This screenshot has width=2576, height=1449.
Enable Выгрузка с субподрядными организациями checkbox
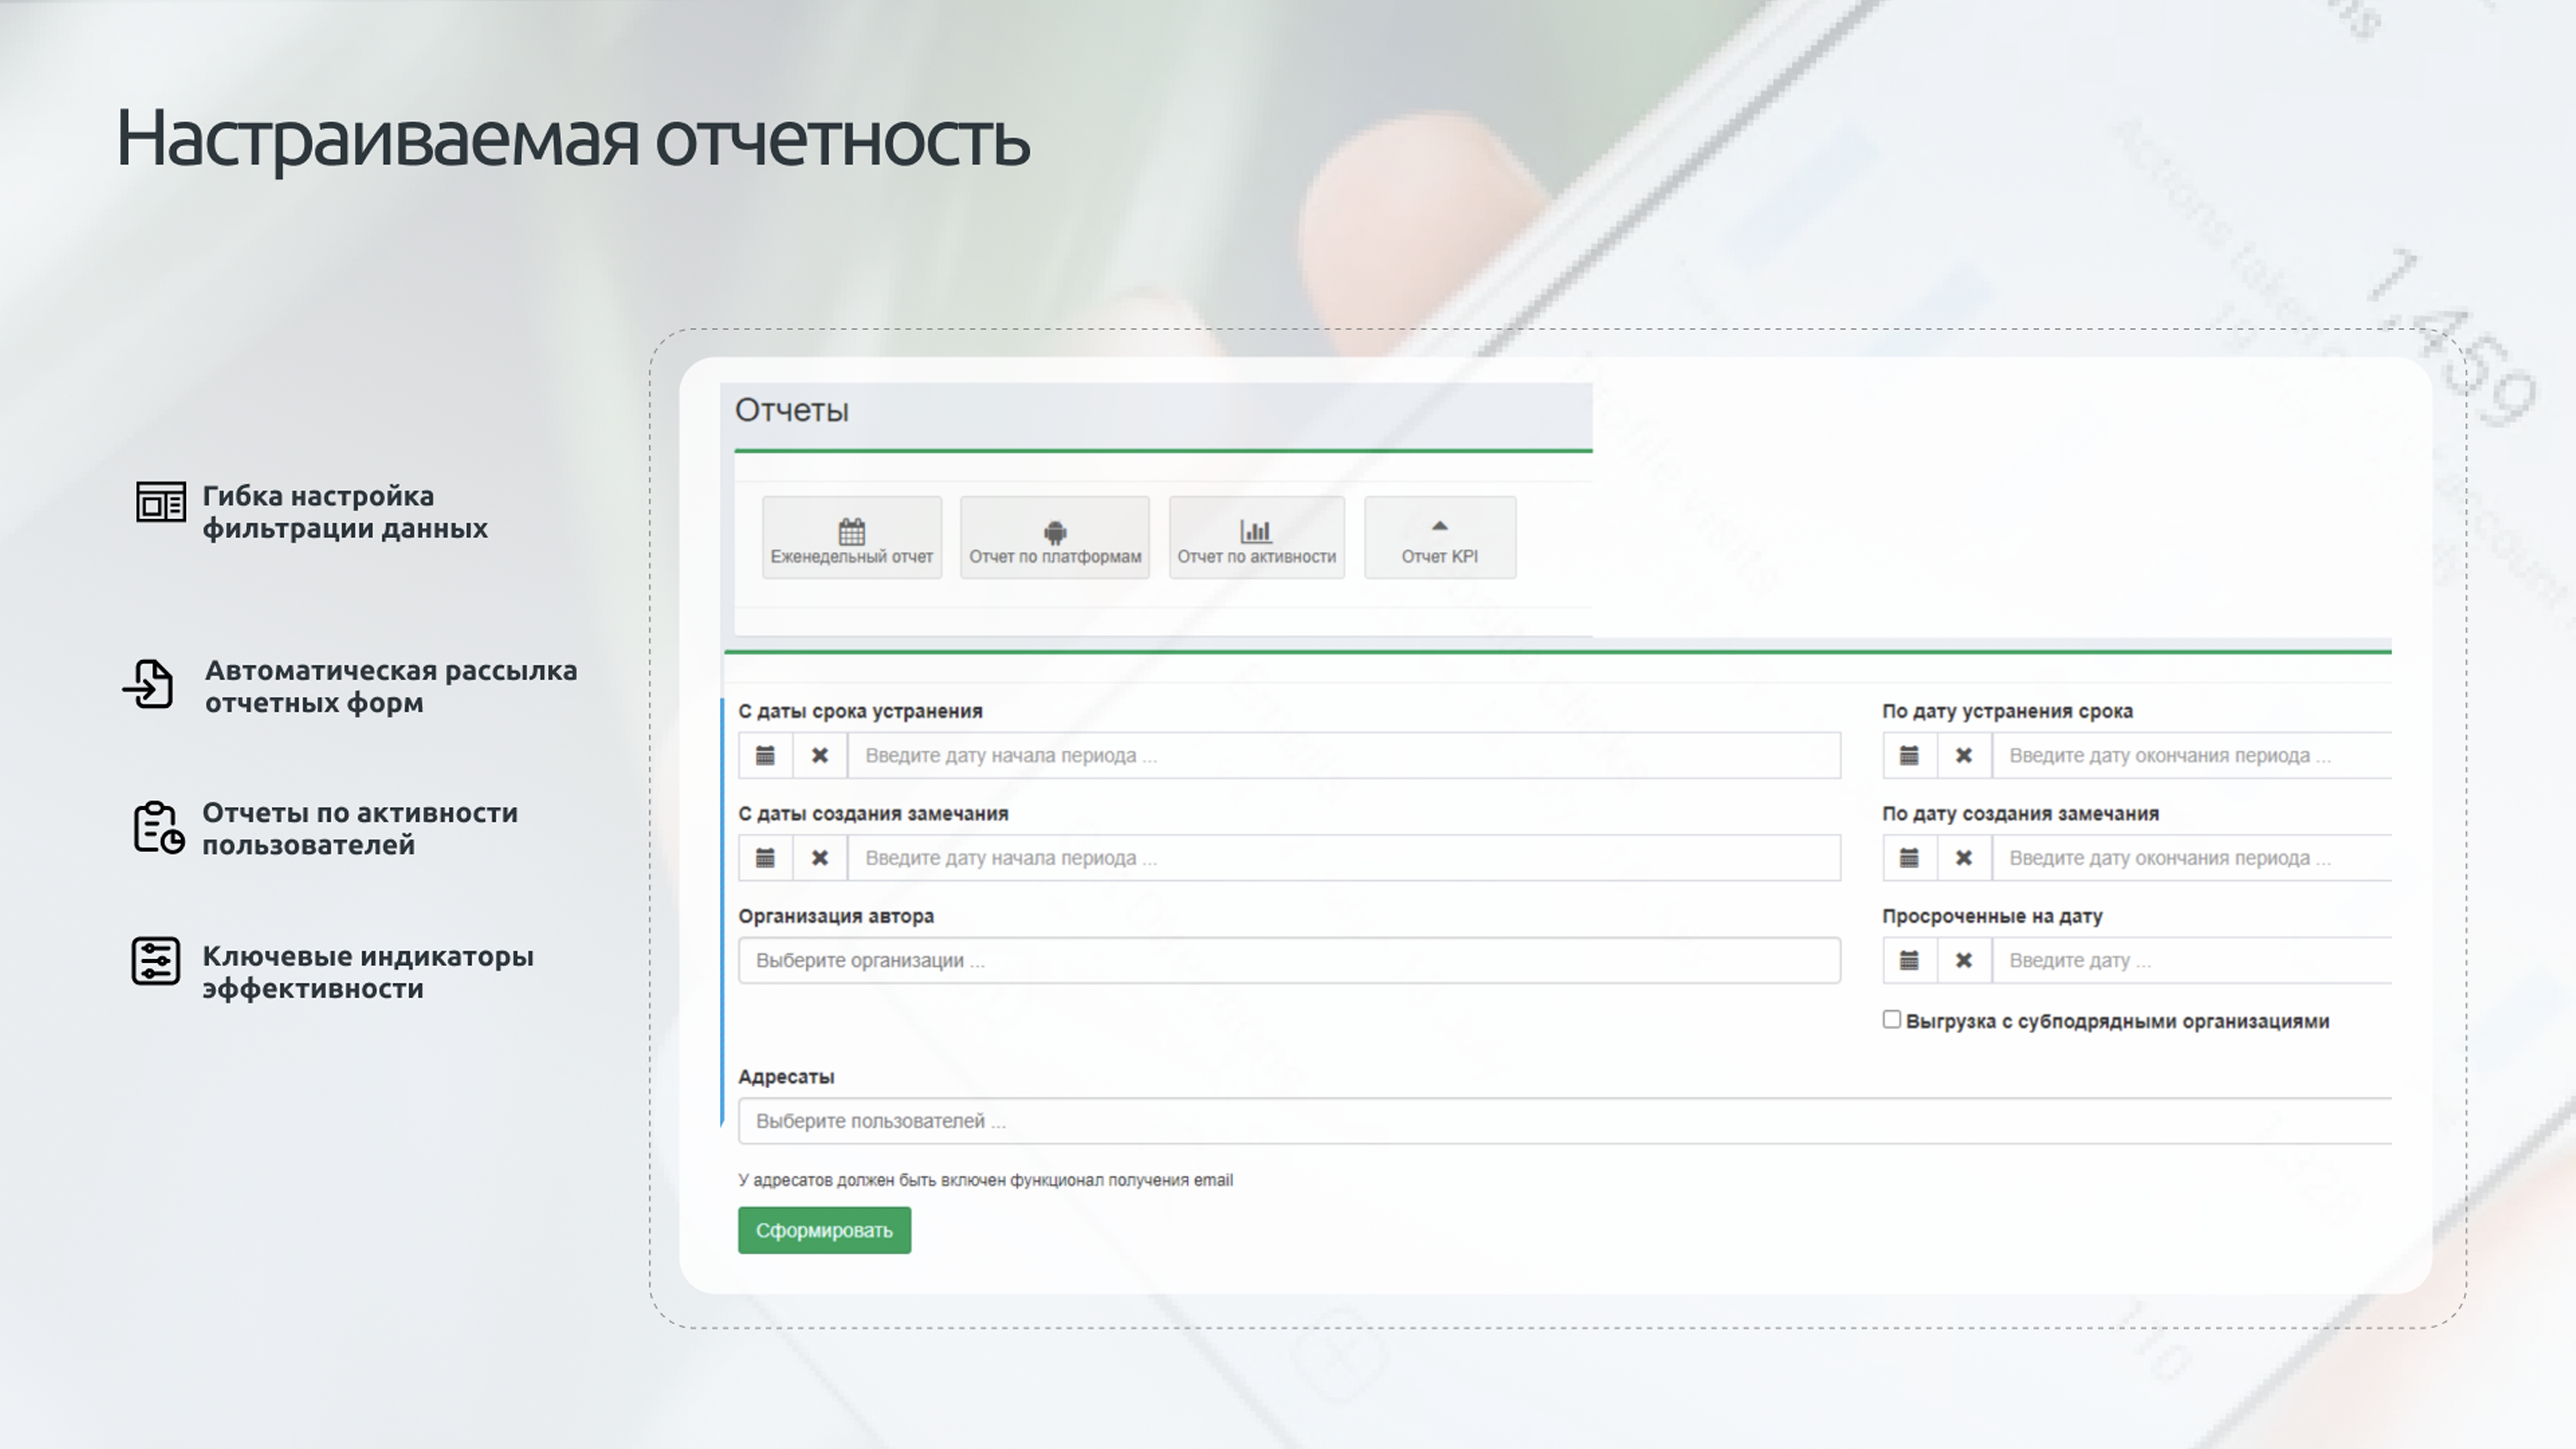pyautogui.click(x=1891, y=1019)
